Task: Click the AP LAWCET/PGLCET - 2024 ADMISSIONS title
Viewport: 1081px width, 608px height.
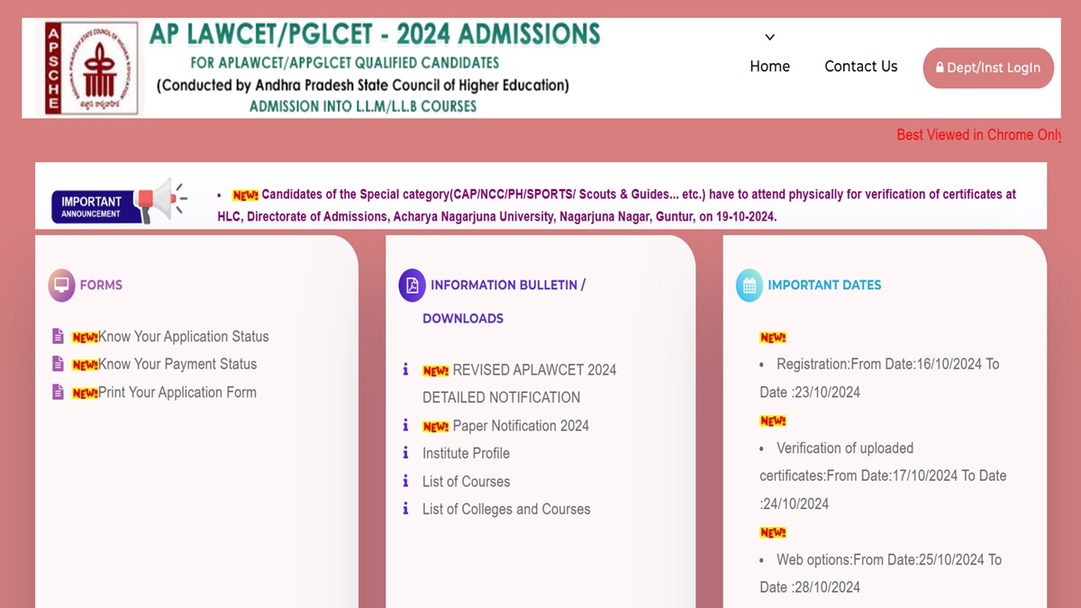Action: click(x=374, y=35)
